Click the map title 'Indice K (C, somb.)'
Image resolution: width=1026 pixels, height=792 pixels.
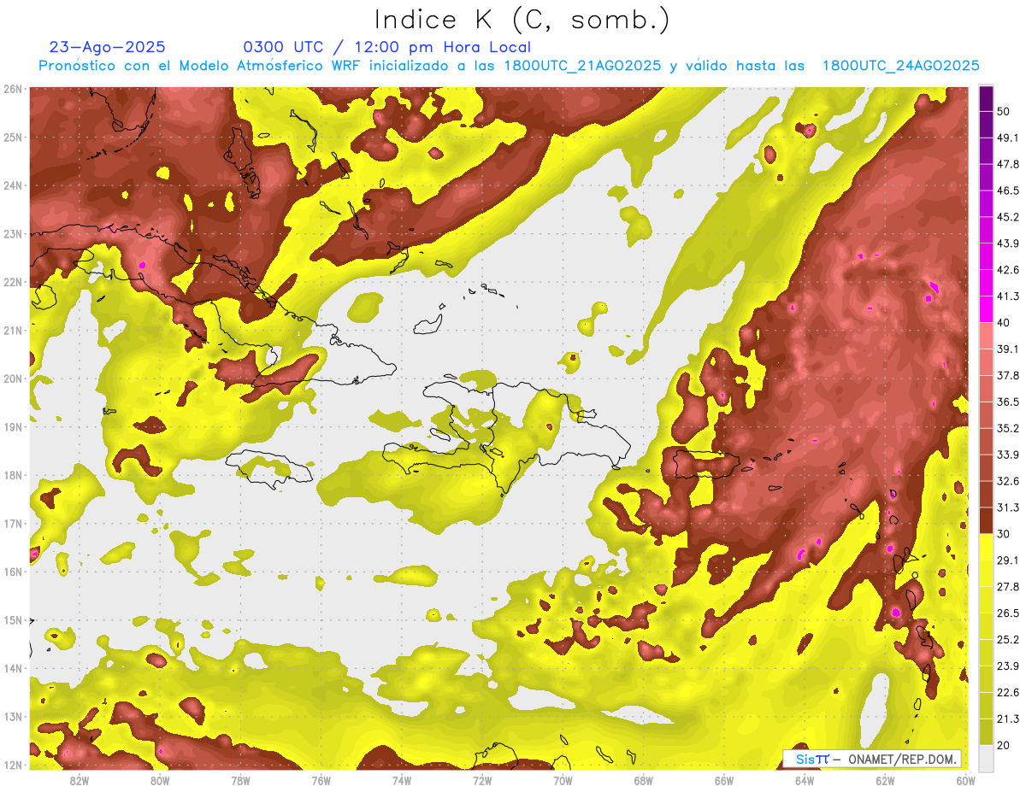(x=522, y=20)
